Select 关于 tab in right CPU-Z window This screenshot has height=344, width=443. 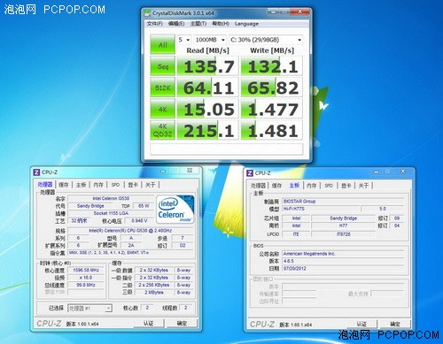click(363, 186)
